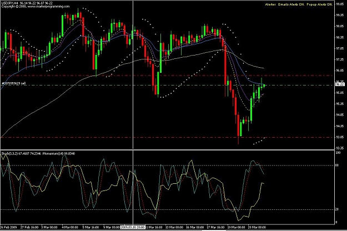Click the 9 Mar 00:00 time label
Image resolution: width=347 pixels, height=231 pixels.
[111, 227]
